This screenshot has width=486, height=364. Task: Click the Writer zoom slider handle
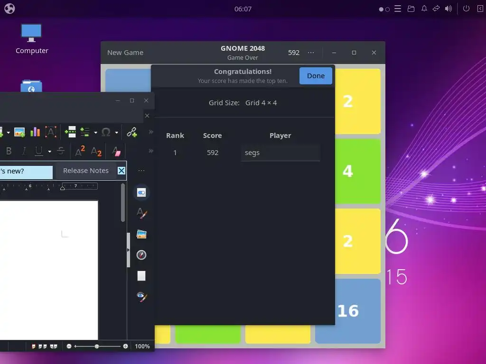coord(97,346)
